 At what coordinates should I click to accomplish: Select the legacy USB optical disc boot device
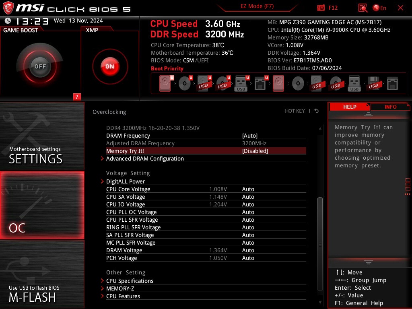pyautogui.click(x=336, y=83)
